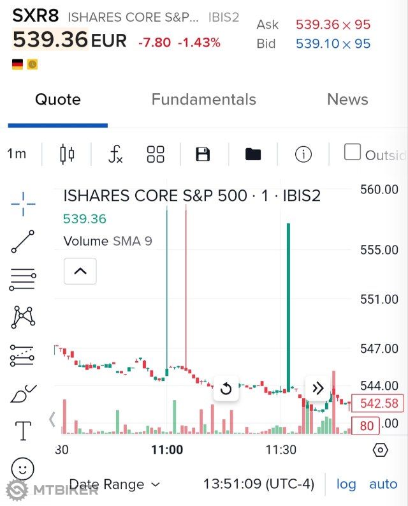The image size is (408, 506).
Task: Save the chart layout
Action: 203,154
